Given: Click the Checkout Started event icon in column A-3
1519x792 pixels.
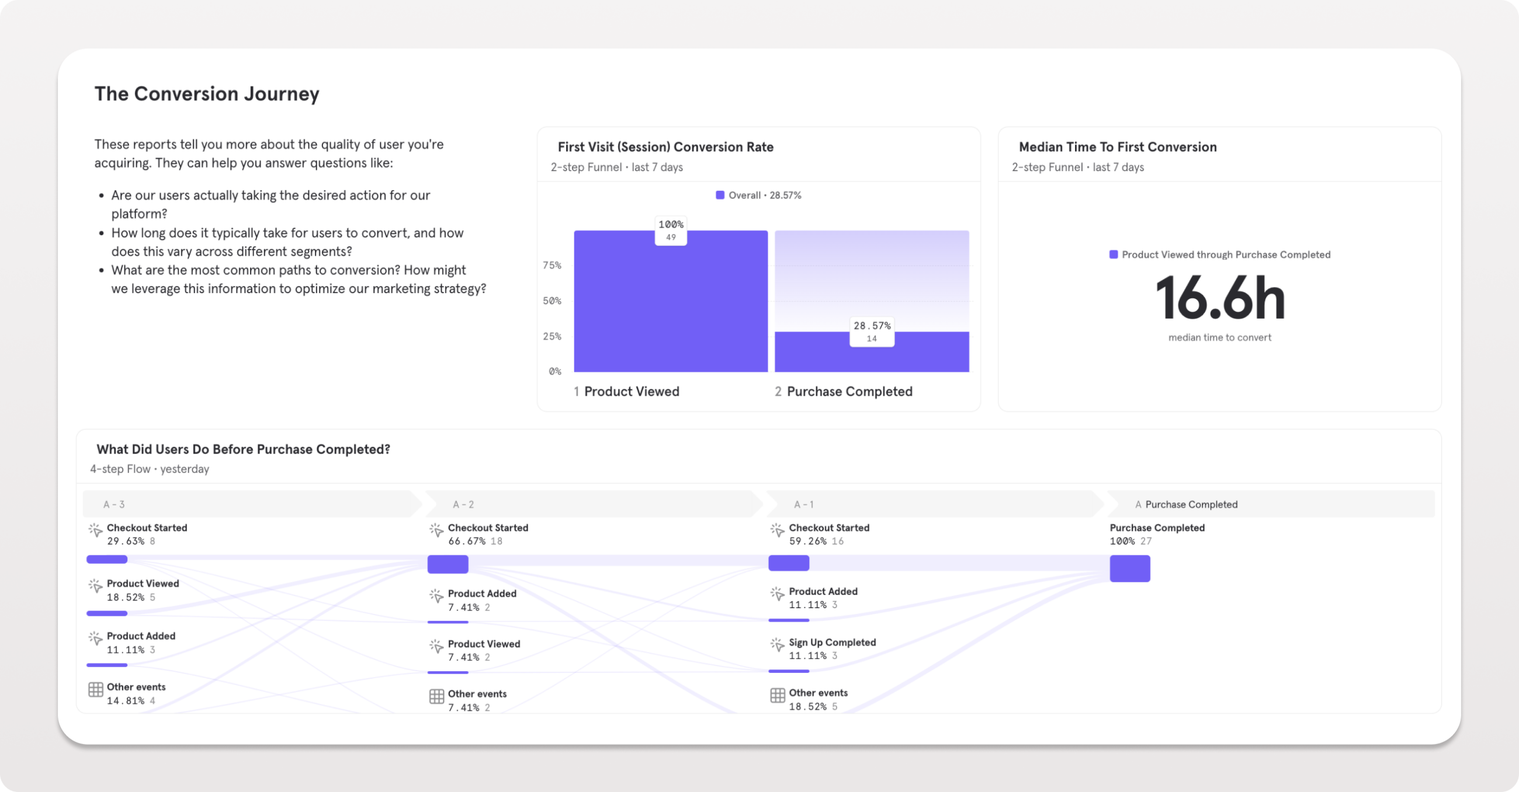Looking at the screenshot, I should [97, 529].
